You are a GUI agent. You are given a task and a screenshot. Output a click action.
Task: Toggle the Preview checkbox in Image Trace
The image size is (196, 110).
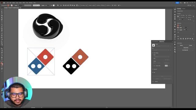[153, 82]
